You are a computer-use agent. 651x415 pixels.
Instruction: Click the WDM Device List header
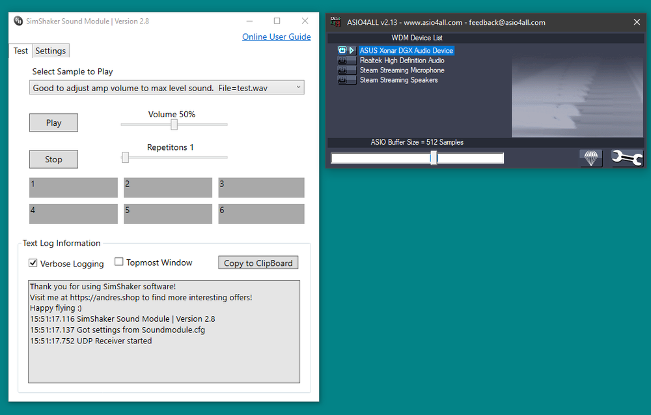click(x=417, y=38)
